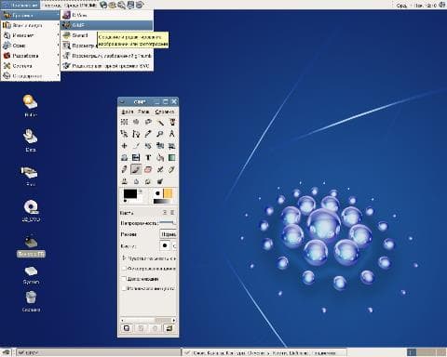This screenshot has width=447, height=357.
Task: Select the Zoom magnifier tool
Action: click(x=160, y=134)
